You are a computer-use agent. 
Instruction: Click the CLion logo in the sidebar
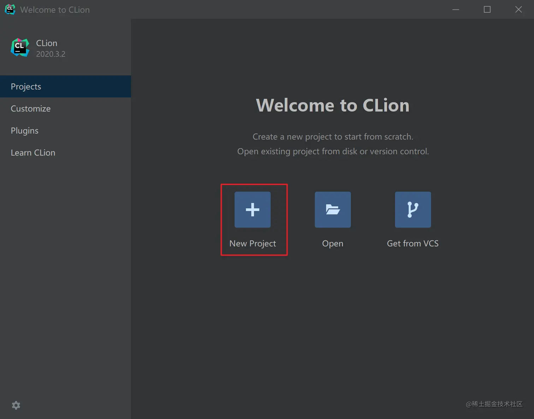(20, 48)
